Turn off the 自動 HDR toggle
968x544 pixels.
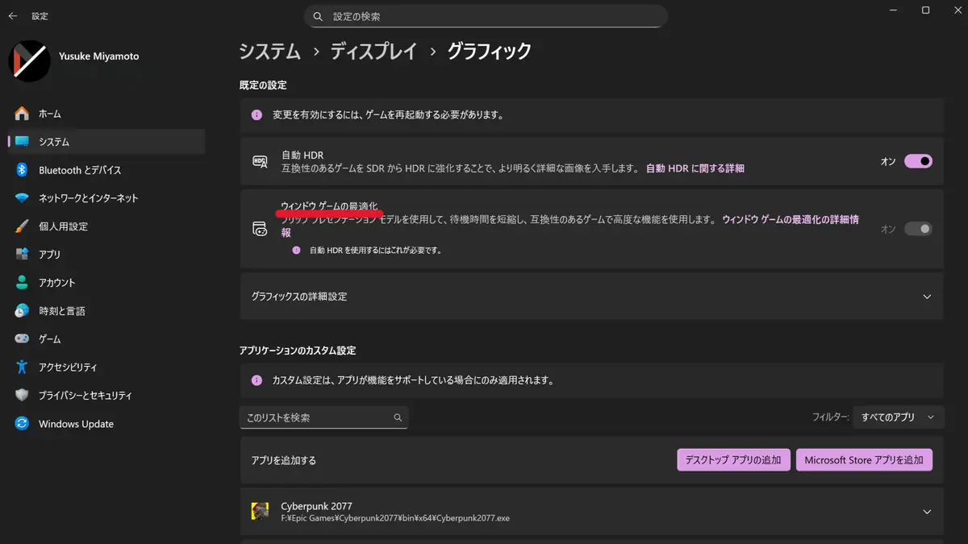click(918, 161)
